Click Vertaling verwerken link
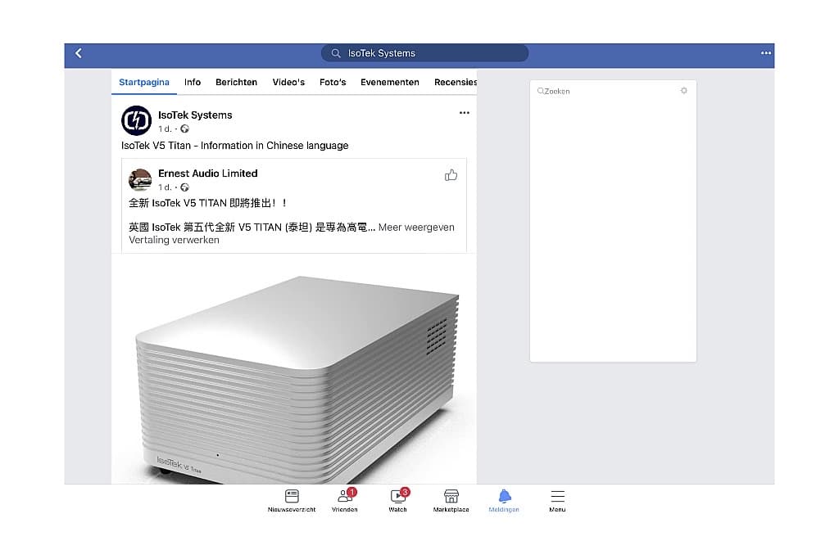This screenshot has height=559, width=839. click(x=174, y=240)
